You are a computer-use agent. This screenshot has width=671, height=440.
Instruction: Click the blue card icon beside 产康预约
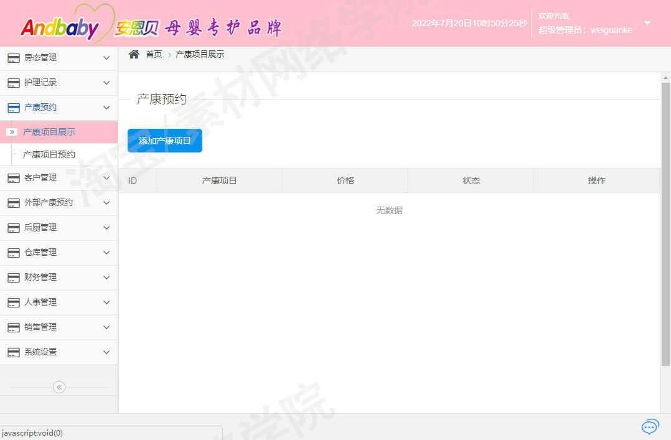(14, 108)
